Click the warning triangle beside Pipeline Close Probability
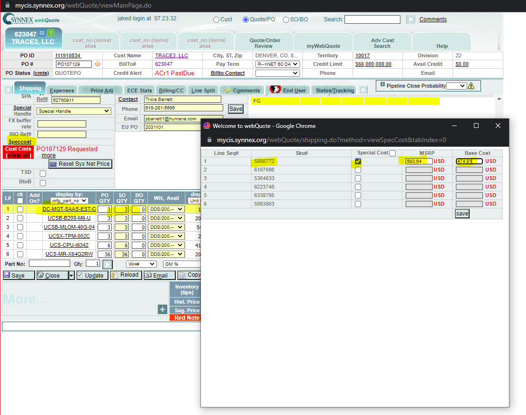Screen dimensions: 526x415 pyautogui.click(x=471, y=86)
